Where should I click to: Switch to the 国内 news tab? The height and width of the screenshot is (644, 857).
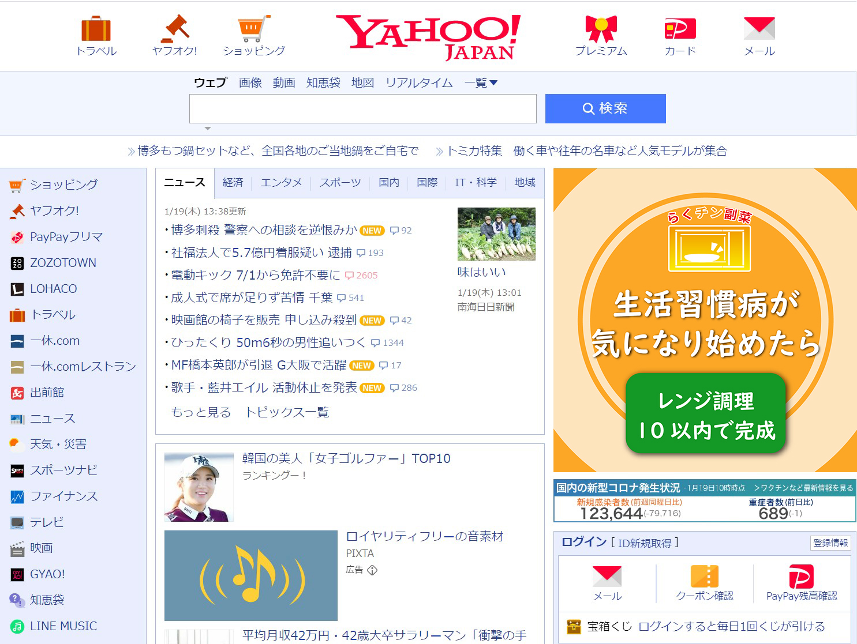[x=389, y=183]
